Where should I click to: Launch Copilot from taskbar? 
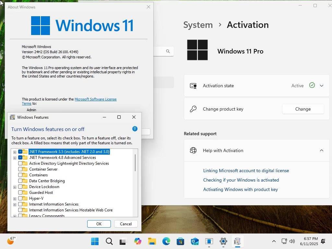[137, 241]
